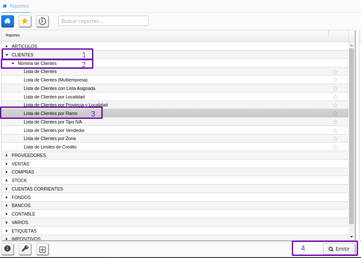Select Lista de Clientes por Zona
This screenshot has height=258, width=361.
50,138
